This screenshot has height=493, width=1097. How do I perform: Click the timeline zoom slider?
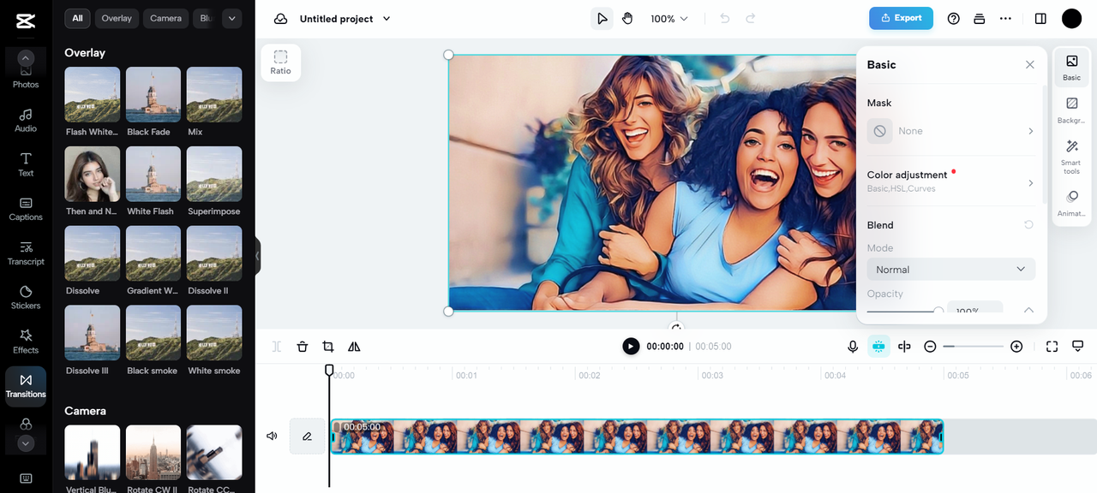(973, 347)
